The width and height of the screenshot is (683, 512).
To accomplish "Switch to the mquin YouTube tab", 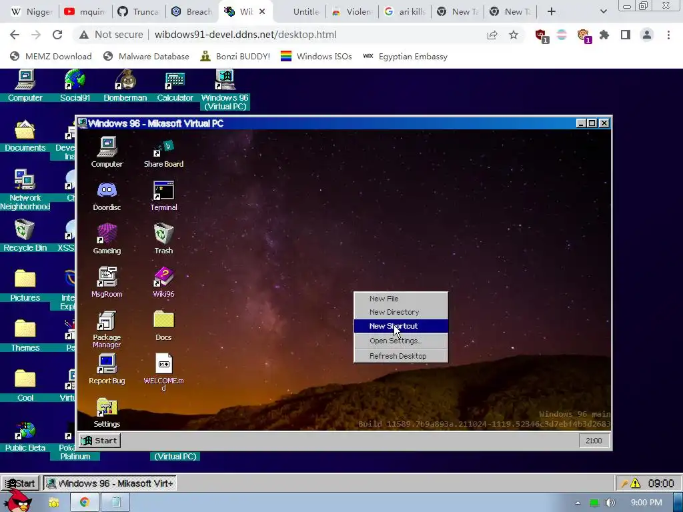I will (85, 12).
